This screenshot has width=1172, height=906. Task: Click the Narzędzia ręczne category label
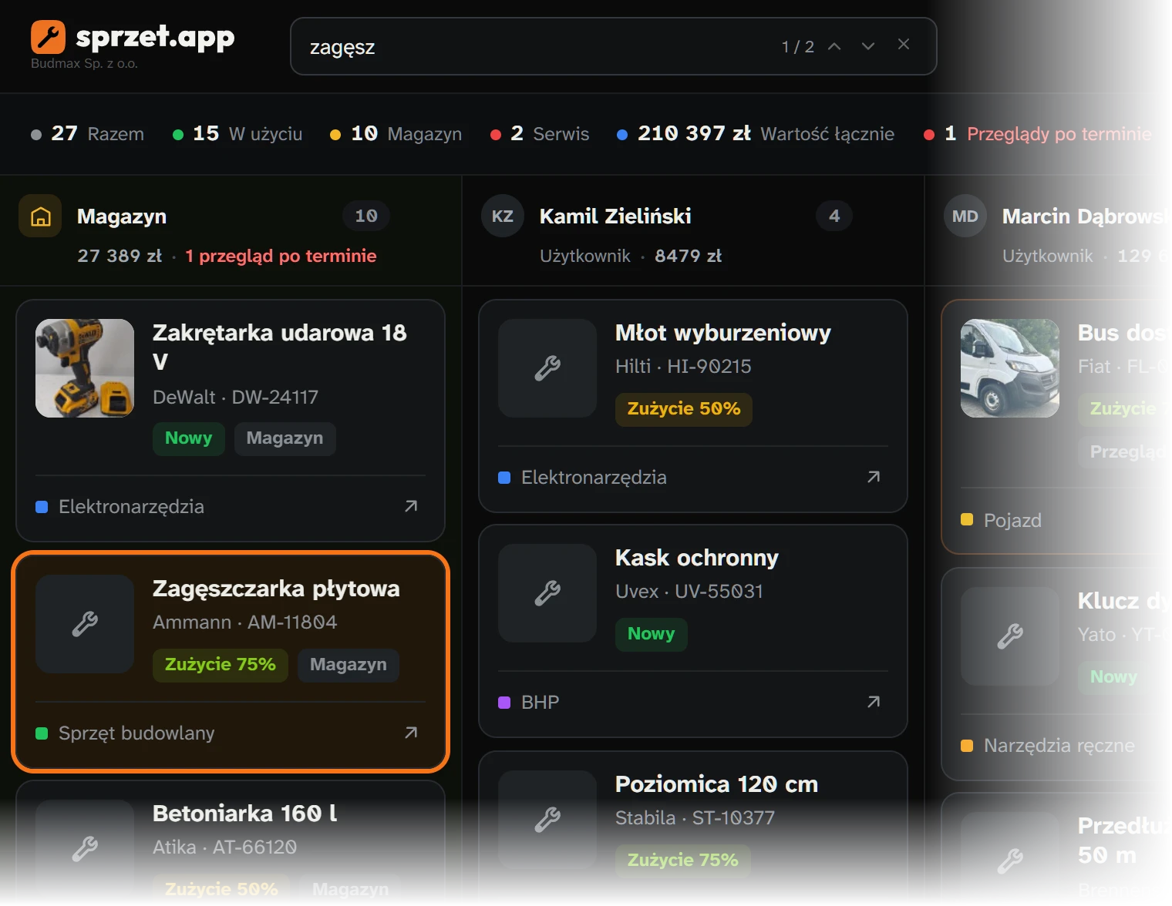click(1059, 745)
